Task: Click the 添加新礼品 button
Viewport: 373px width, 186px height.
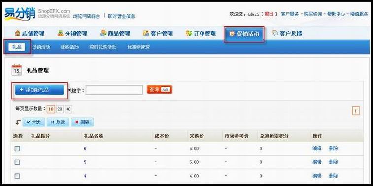Action: pos(39,90)
